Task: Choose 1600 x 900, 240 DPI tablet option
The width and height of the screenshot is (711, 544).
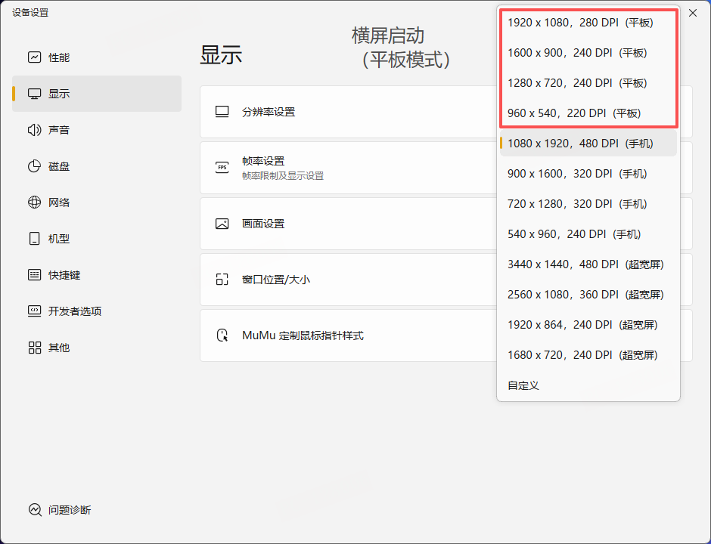Action: (x=588, y=53)
